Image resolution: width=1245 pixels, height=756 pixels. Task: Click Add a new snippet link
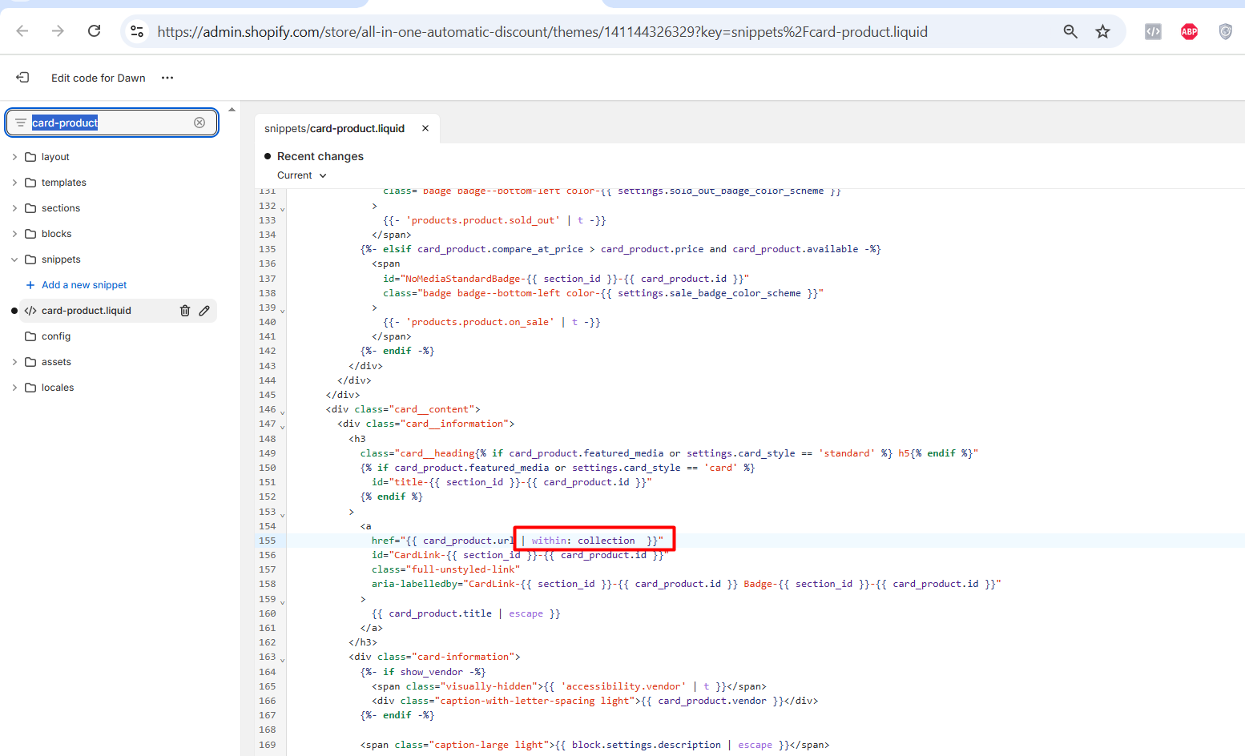[84, 285]
